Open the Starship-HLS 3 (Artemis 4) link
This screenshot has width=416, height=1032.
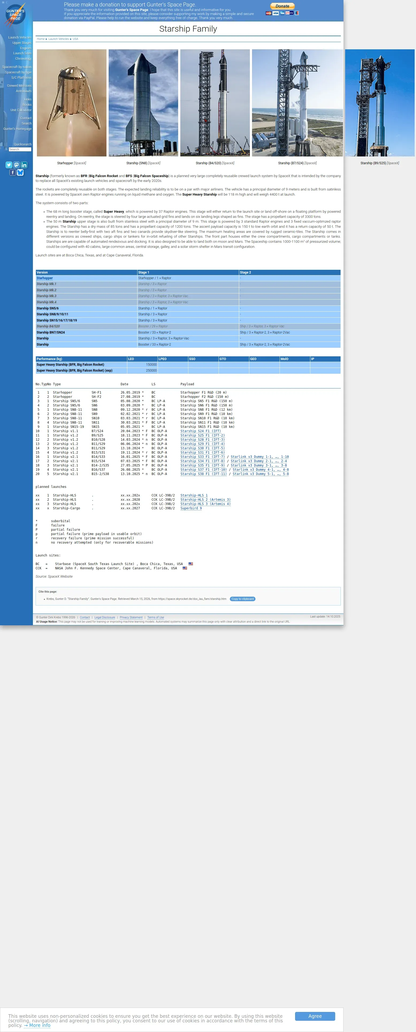pos(206,504)
